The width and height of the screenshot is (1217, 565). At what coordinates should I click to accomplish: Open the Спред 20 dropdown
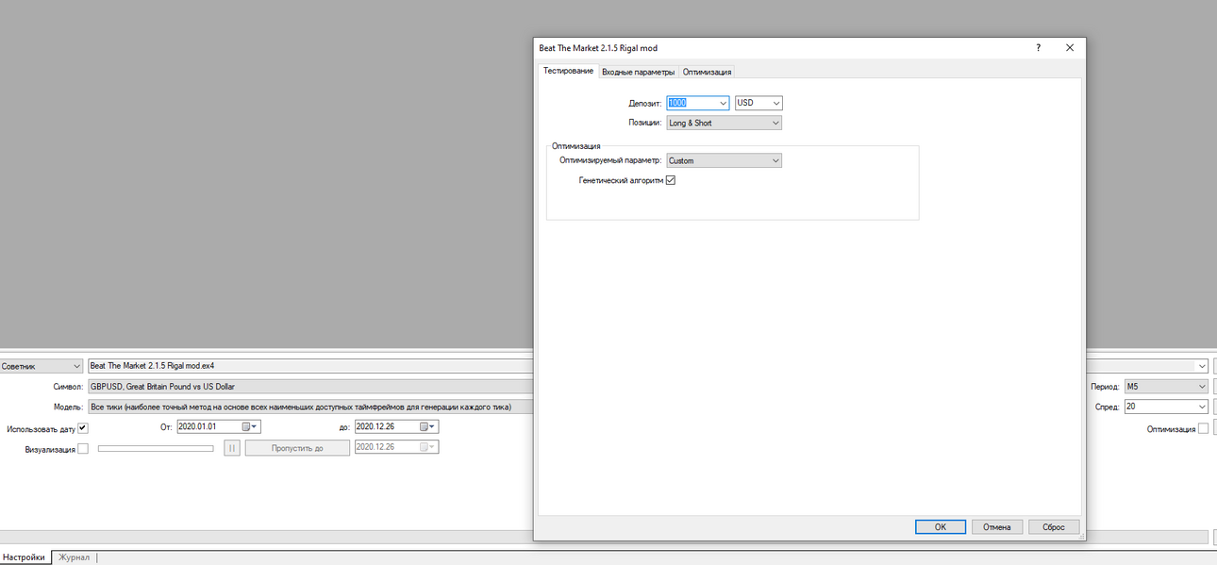click(1166, 407)
